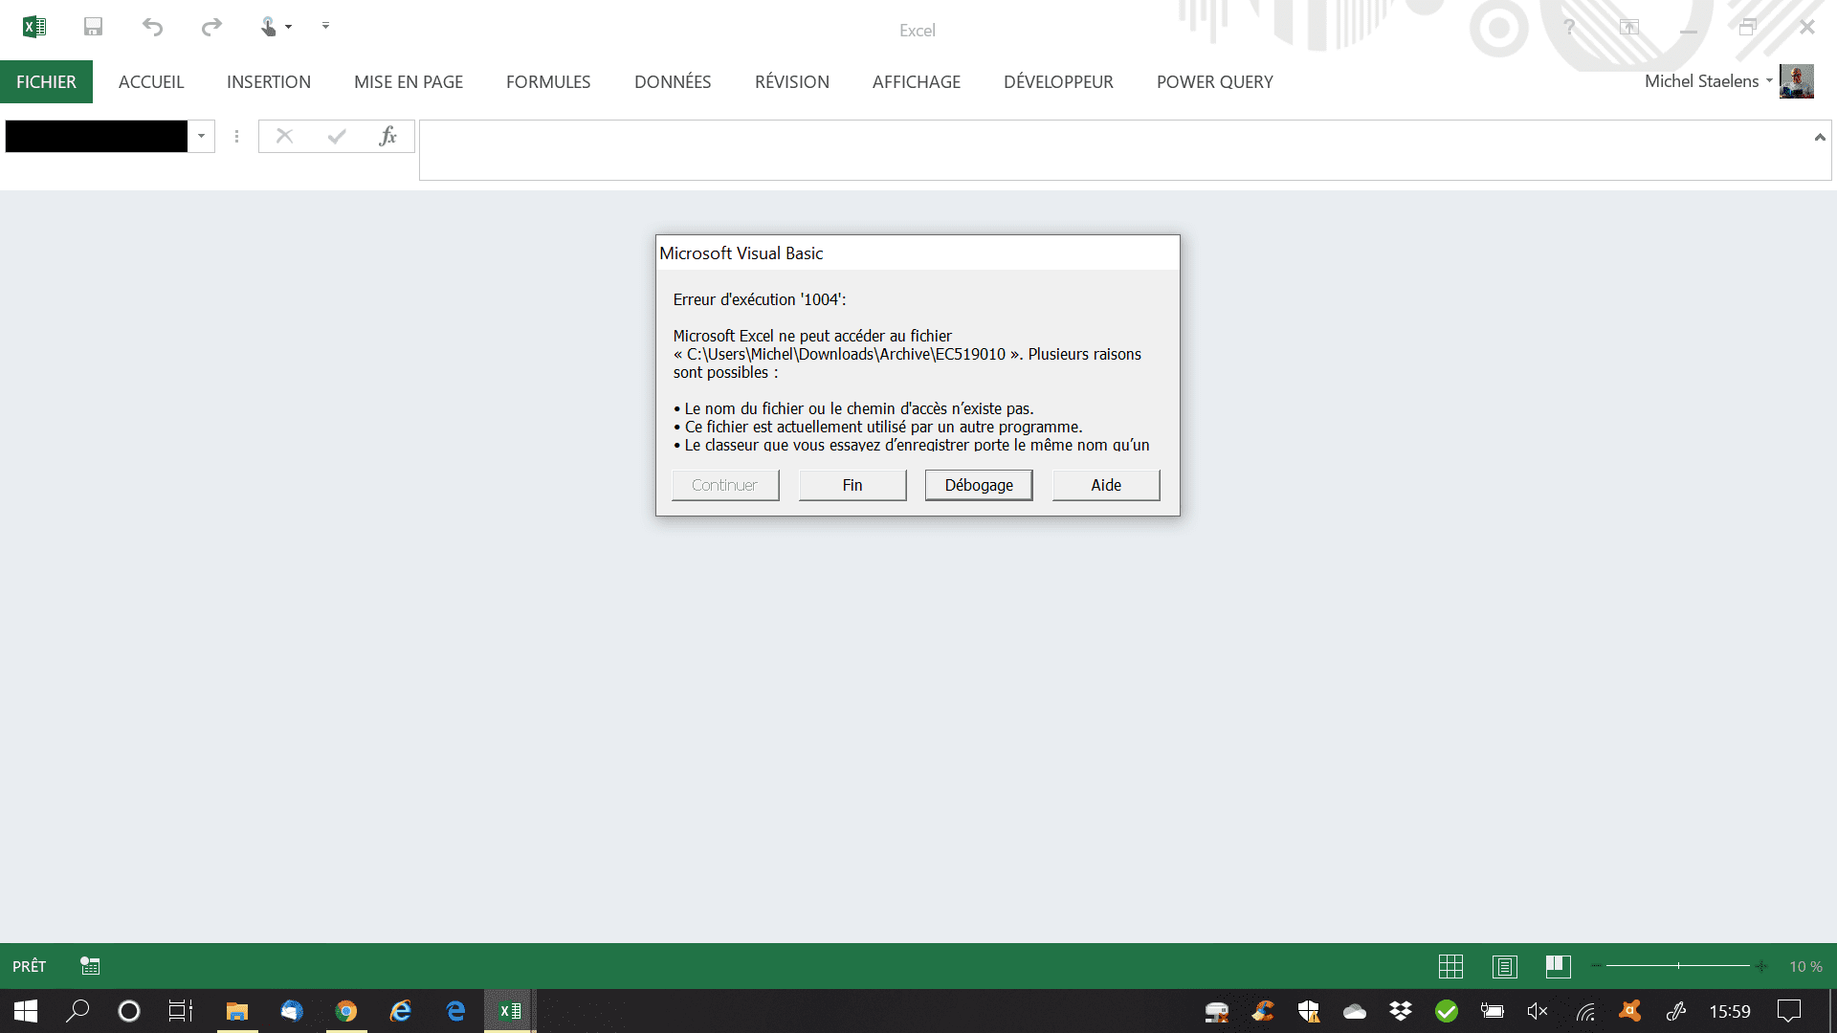The width and height of the screenshot is (1837, 1033).
Task: Expand the Name Box dropdown arrow
Action: (x=201, y=137)
